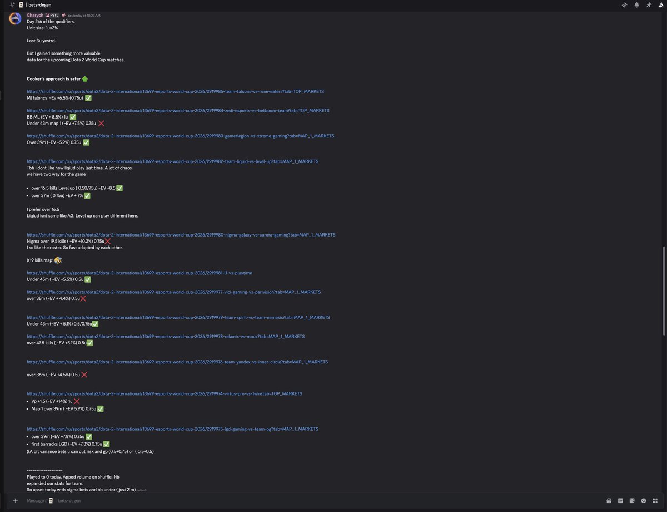
Task: Click text 'Unit size: 1u=2%'
Action: click(x=42, y=27)
